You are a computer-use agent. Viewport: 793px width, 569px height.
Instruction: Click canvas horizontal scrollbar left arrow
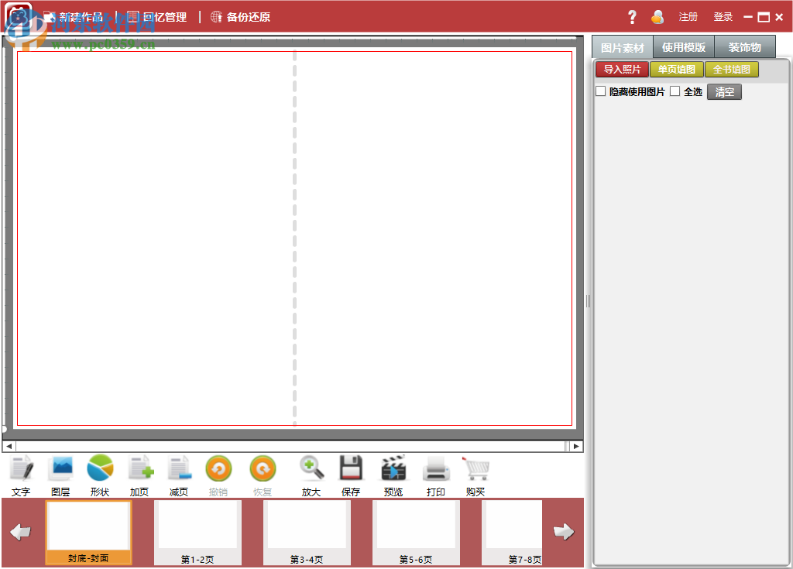[x=9, y=446]
